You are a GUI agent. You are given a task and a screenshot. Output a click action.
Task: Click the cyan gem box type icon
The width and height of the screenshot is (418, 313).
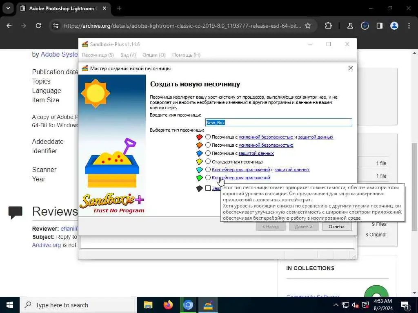[199, 170]
